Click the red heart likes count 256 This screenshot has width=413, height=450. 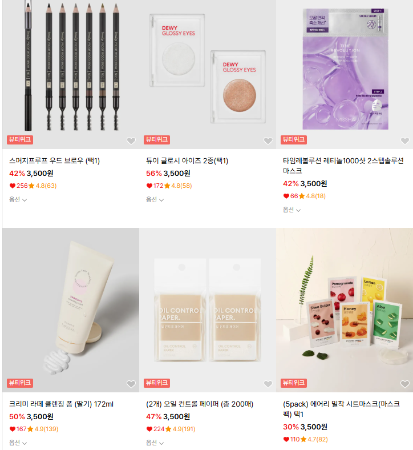pos(19,186)
